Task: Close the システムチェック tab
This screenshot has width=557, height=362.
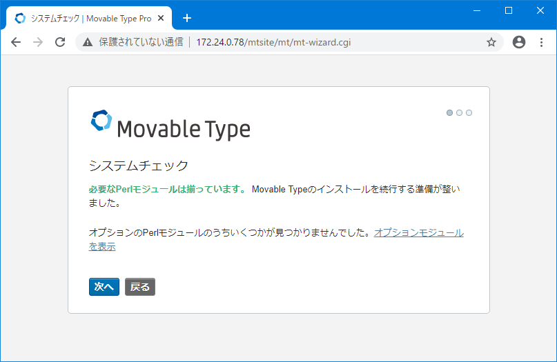Action: [x=161, y=18]
